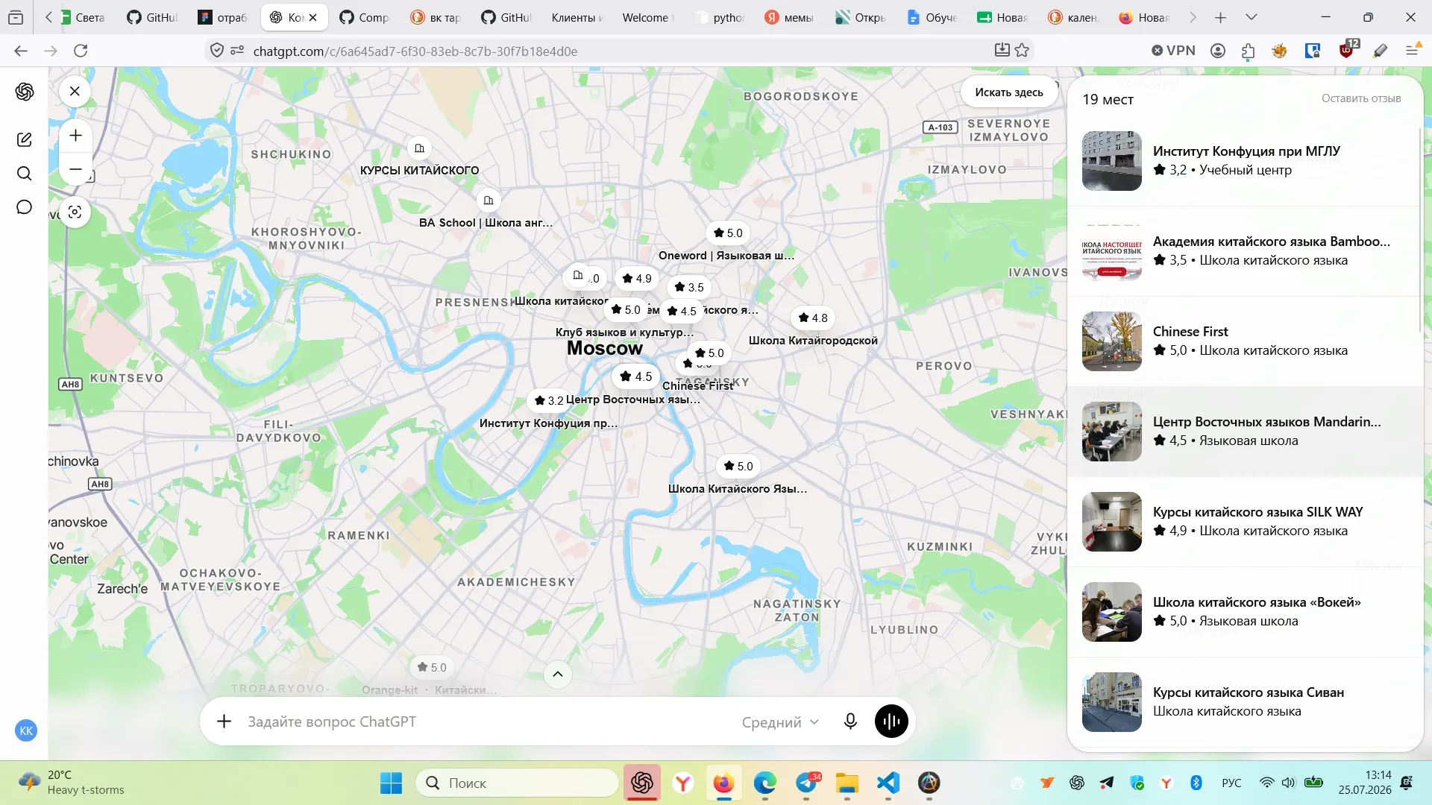Open Академия китайского языка Bamboo listing
This screenshot has width=1432, height=805.
pyautogui.click(x=1246, y=251)
